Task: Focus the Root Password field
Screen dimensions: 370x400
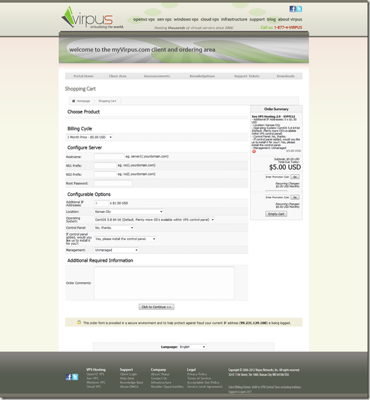Action: click(x=113, y=183)
